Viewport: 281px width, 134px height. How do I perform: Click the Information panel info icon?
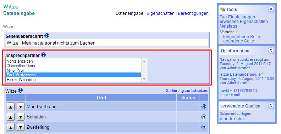tap(223, 51)
